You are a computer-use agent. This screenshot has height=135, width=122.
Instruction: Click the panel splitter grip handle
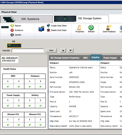point(48,92)
